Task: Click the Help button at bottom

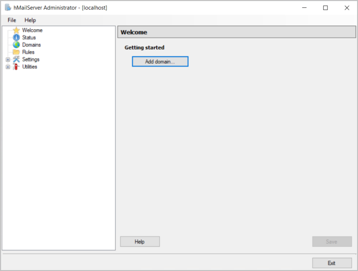Action: point(140,241)
